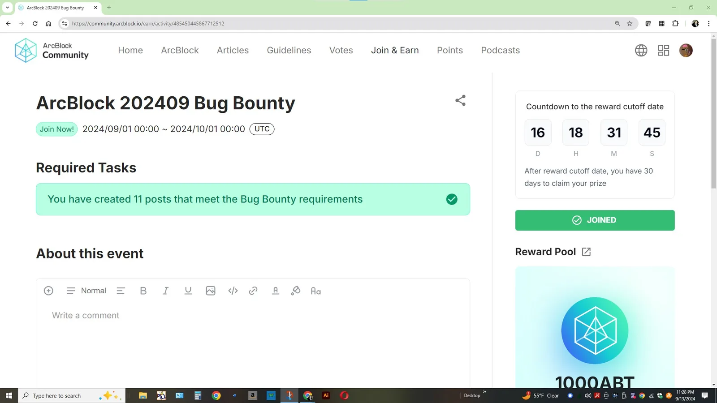The width and height of the screenshot is (717, 403).
Task: Open the user avatar menu
Action: (686, 51)
